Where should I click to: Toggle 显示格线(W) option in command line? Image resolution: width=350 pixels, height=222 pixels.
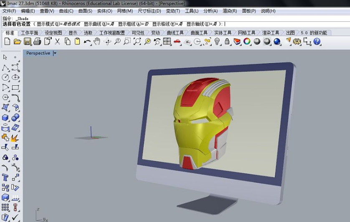click(x=167, y=24)
